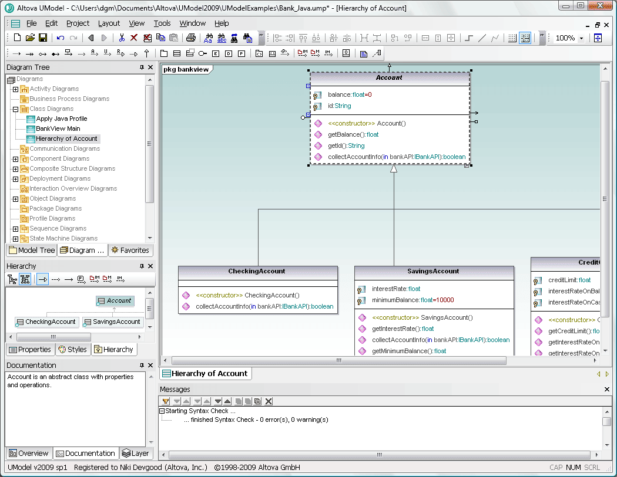
Task: Switch Hierarchy panel to graph view
Action: tap(25, 279)
